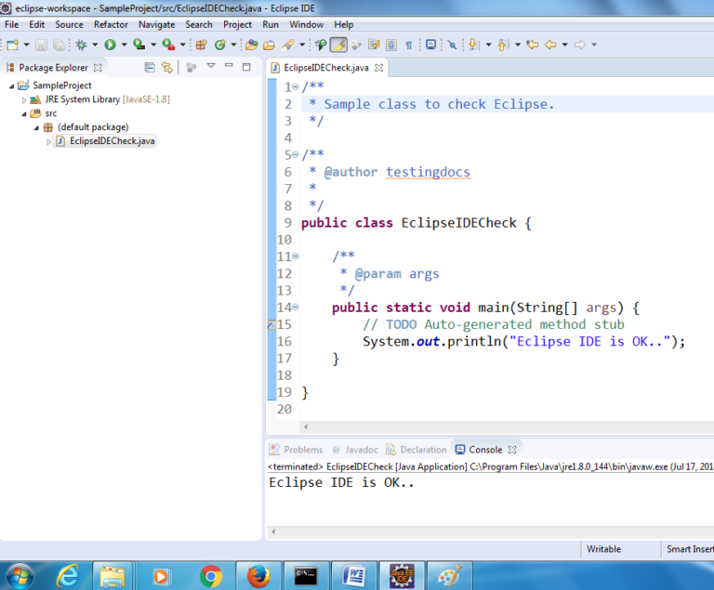Toggle Mark Occurrences highlighter button

click(338, 44)
